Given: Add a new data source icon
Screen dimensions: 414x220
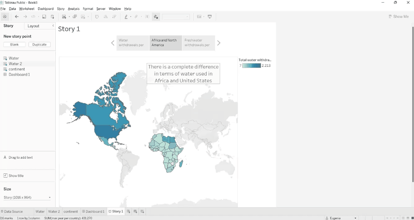Looking at the screenshot, I should (52, 17).
